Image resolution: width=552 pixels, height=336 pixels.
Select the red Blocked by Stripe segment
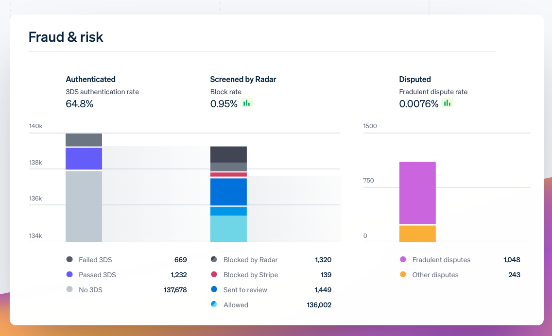pyautogui.click(x=228, y=174)
